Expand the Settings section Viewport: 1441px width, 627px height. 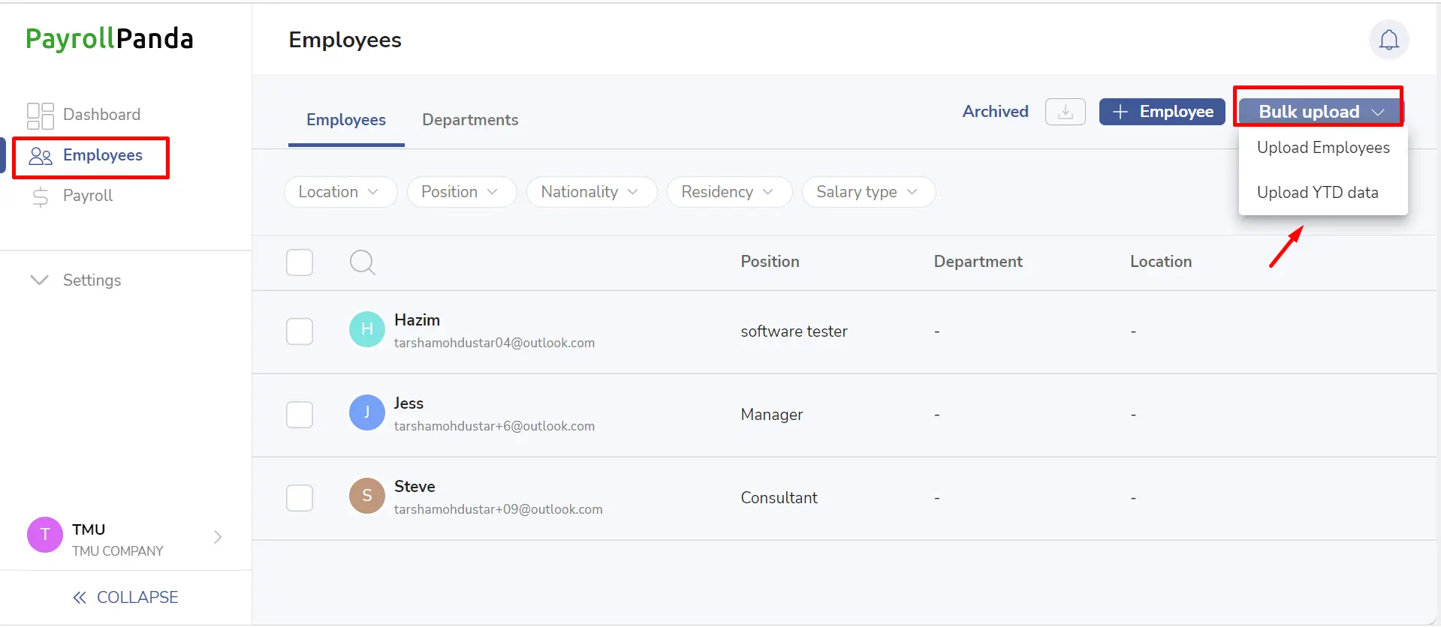point(75,280)
